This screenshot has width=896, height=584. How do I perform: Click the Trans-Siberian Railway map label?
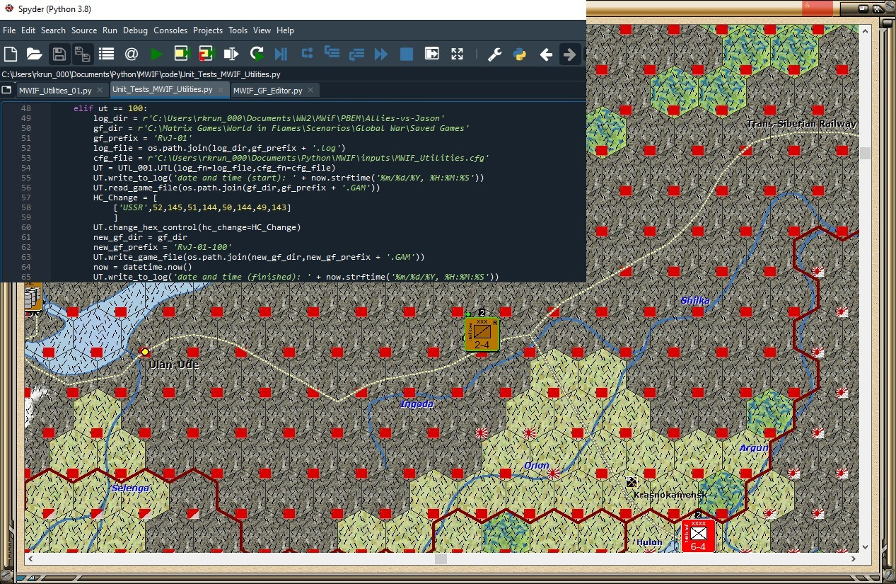(802, 124)
